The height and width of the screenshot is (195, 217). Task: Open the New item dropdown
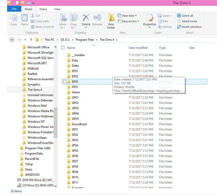(x=127, y=16)
